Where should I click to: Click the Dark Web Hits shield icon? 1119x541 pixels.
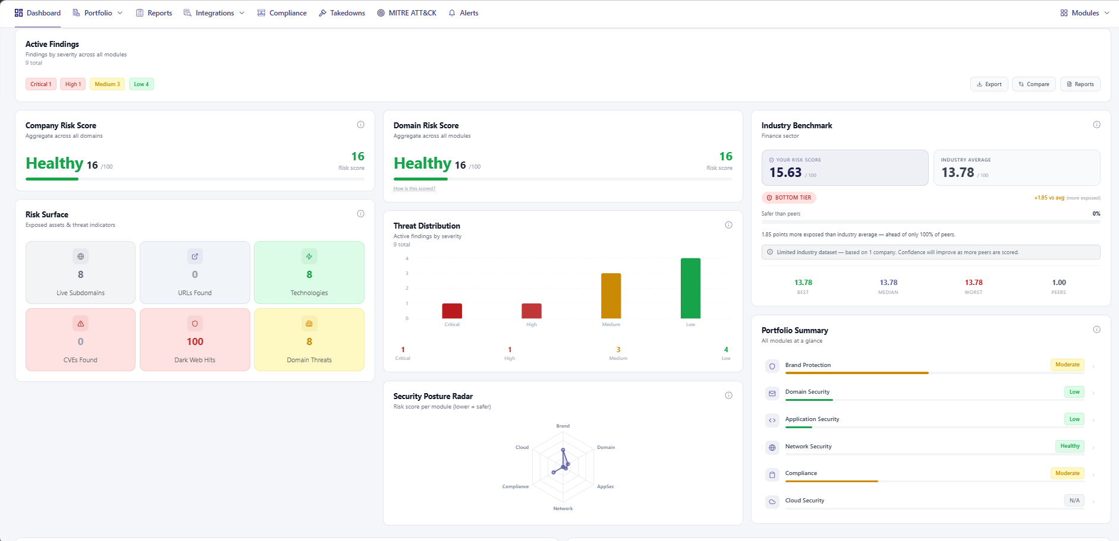(195, 324)
